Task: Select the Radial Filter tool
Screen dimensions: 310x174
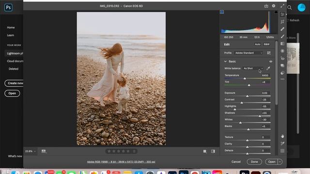Action: 282,51
